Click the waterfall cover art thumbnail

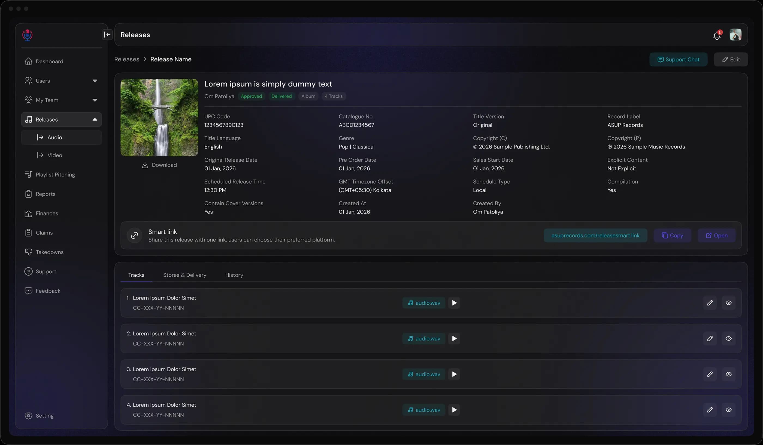pos(159,118)
